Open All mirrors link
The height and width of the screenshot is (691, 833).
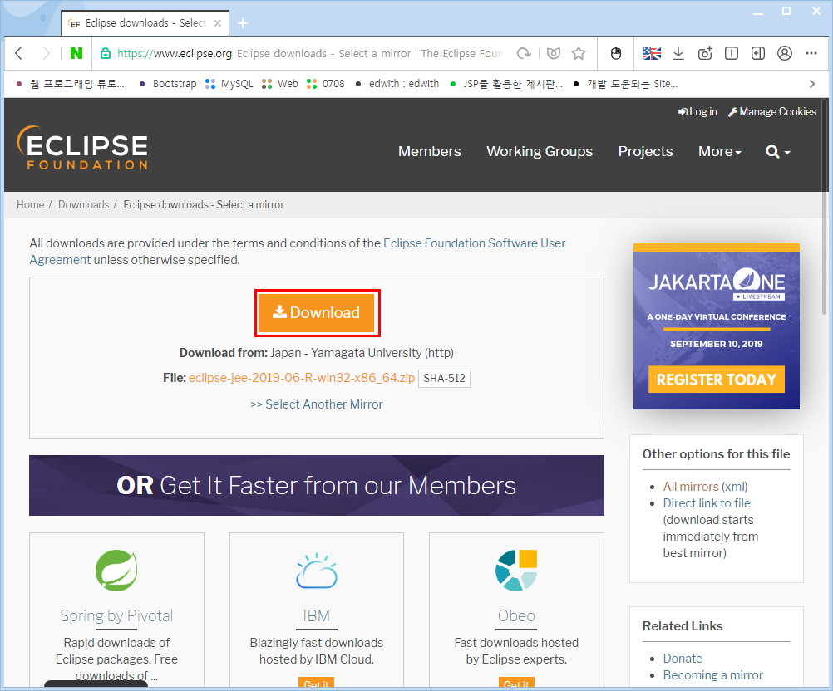point(691,487)
